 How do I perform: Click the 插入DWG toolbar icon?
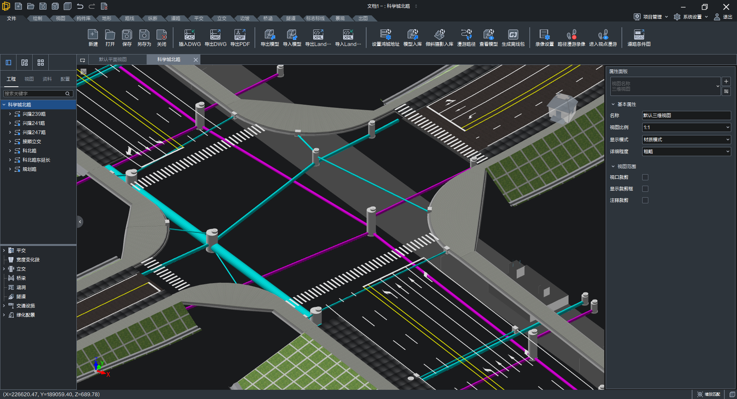190,38
